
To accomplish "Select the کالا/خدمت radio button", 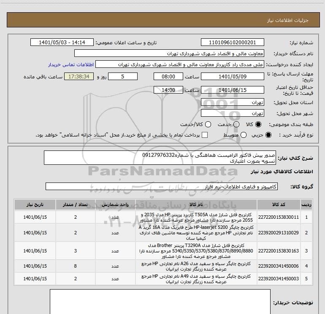I will (208, 124).
